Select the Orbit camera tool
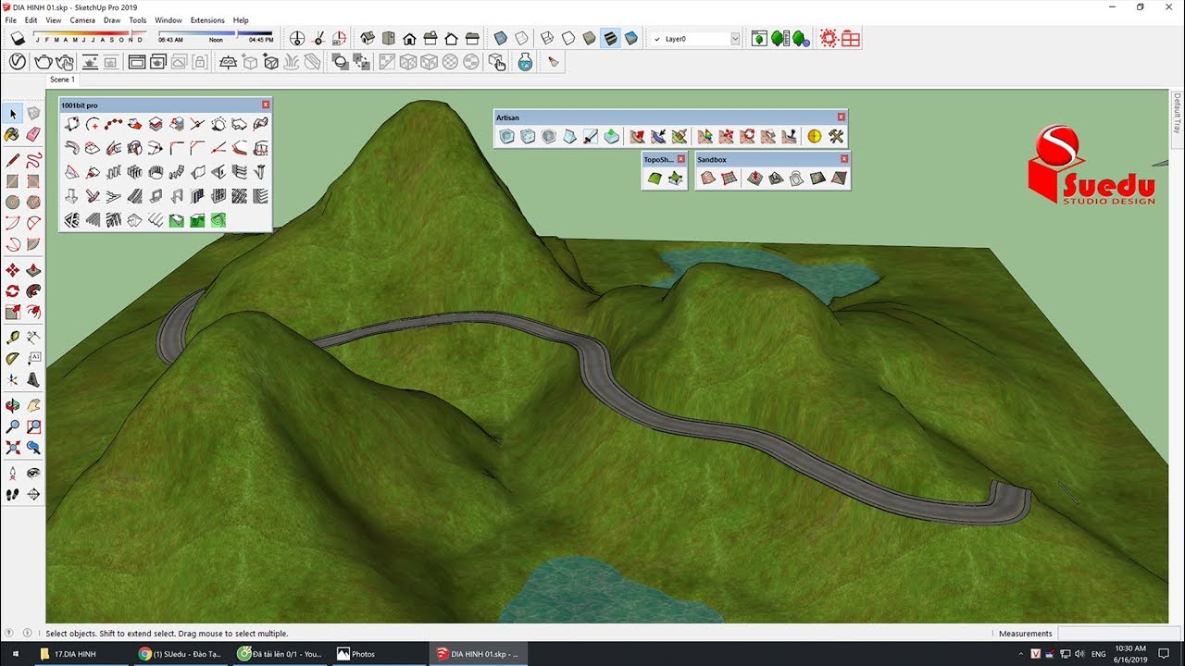 click(13, 405)
